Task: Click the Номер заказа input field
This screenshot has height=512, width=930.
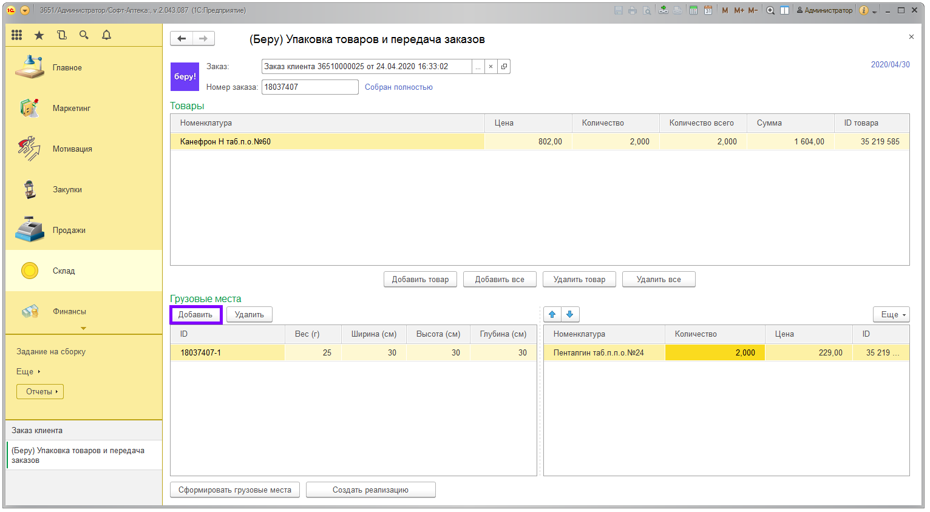Action: point(310,87)
